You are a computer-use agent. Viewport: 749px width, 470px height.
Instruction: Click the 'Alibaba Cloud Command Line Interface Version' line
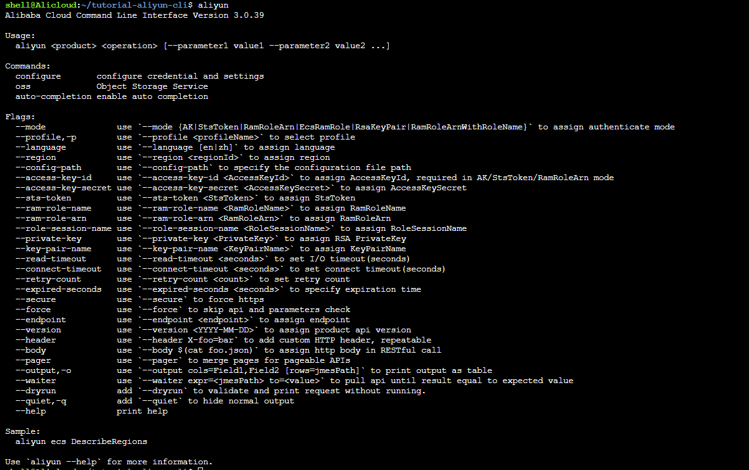click(116, 15)
